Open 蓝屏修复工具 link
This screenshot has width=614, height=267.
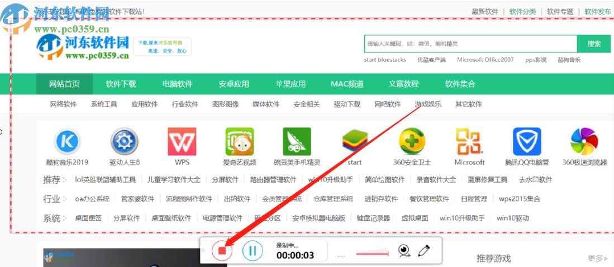[488, 180]
